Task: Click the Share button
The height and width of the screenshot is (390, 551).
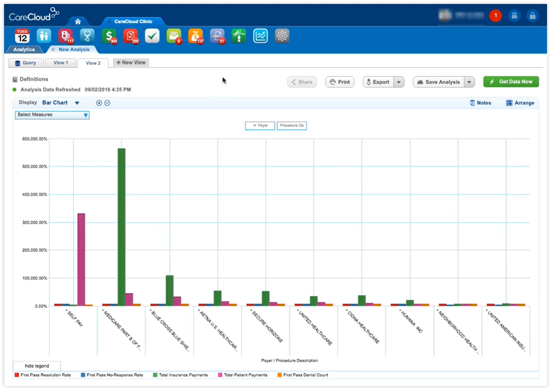Action: point(302,82)
